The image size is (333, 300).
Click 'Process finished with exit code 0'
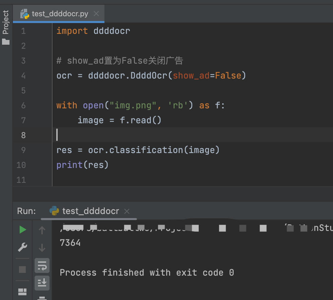[x=147, y=273]
